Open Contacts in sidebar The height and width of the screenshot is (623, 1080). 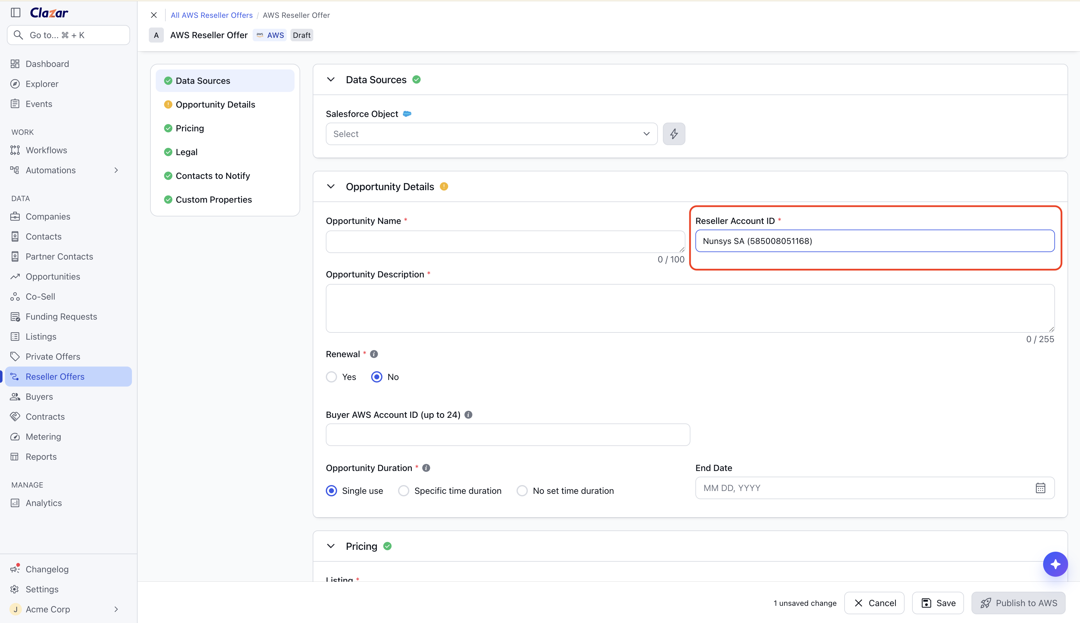[x=68, y=237]
